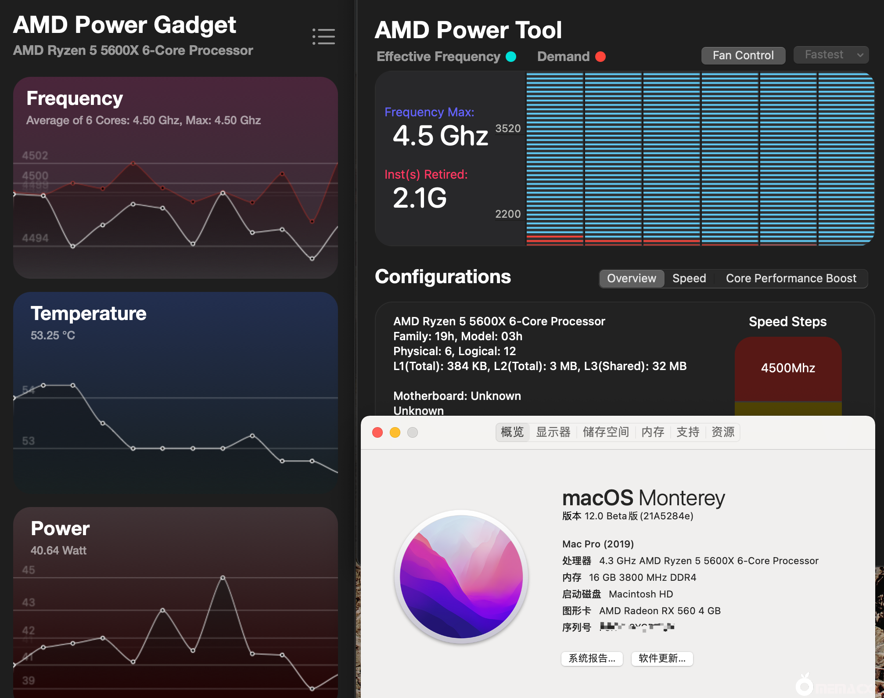884x698 pixels.
Task: Open the AMD Power Gadget list menu icon
Action: click(323, 36)
